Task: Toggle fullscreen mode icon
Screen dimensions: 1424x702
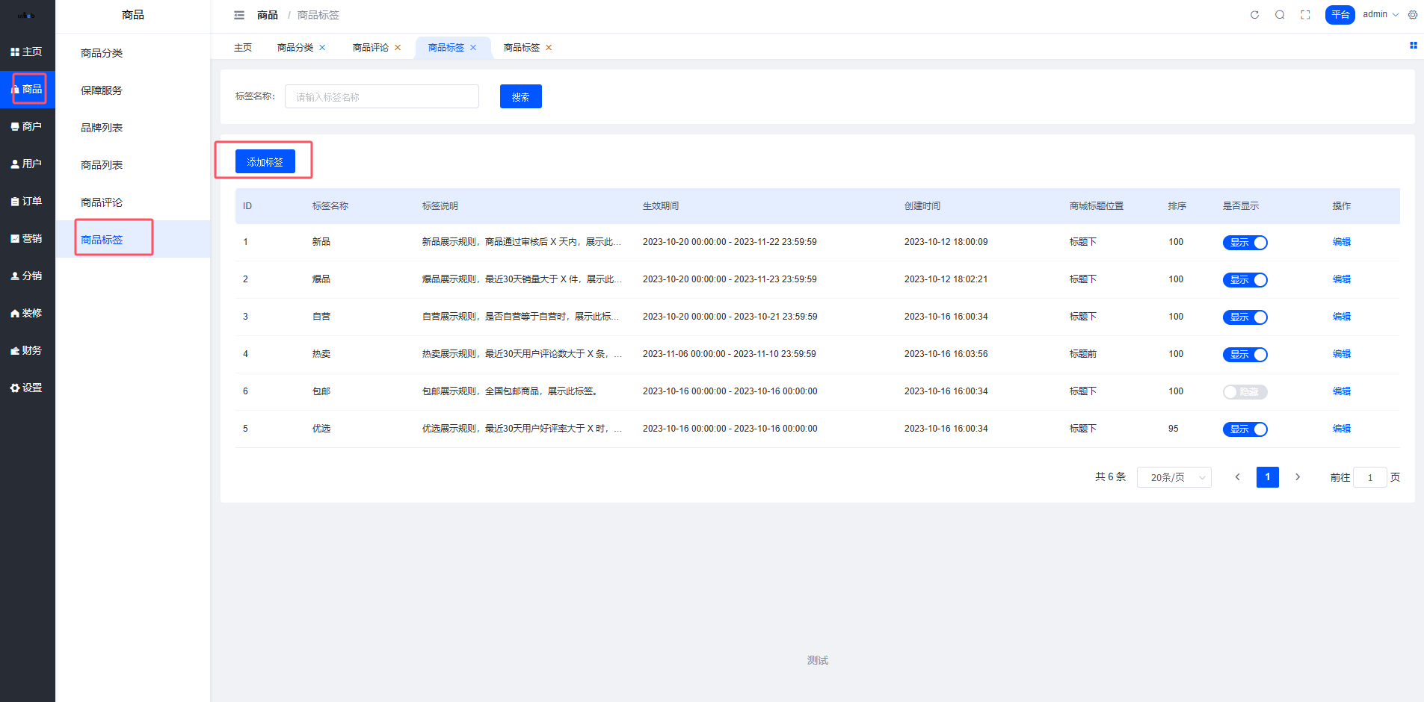Action: click(1305, 15)
